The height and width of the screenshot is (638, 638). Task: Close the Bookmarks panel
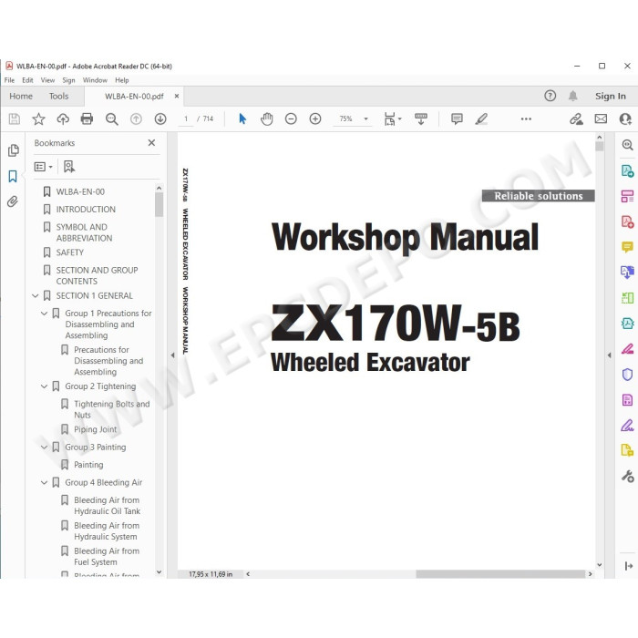click(151, 143)
